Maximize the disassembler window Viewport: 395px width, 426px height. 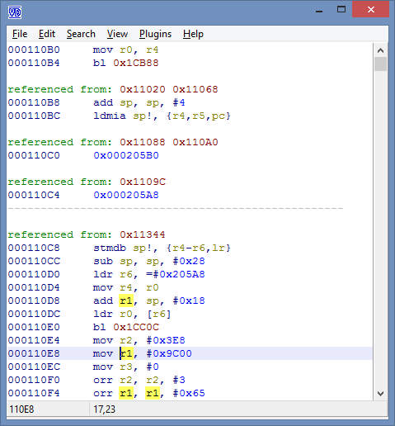coord(341,10)
